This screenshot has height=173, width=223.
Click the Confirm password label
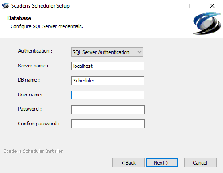tap(39, 124)
